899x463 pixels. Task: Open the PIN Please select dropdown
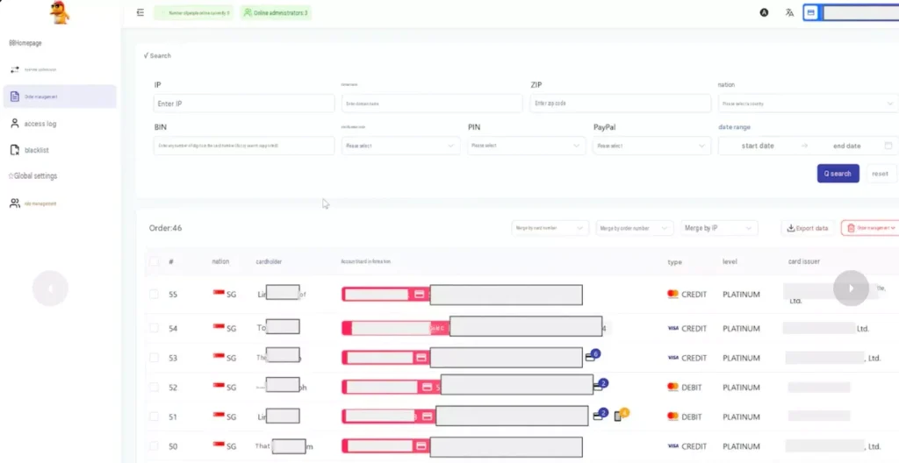pyautogui.click(x=527, y=146)
